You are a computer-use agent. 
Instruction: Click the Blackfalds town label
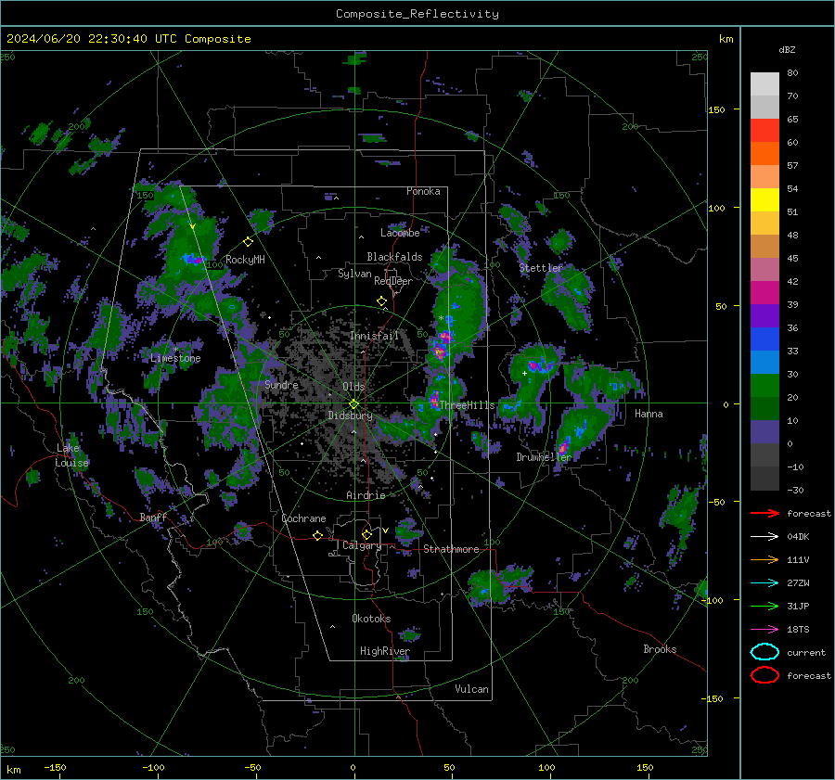[394, 257]
